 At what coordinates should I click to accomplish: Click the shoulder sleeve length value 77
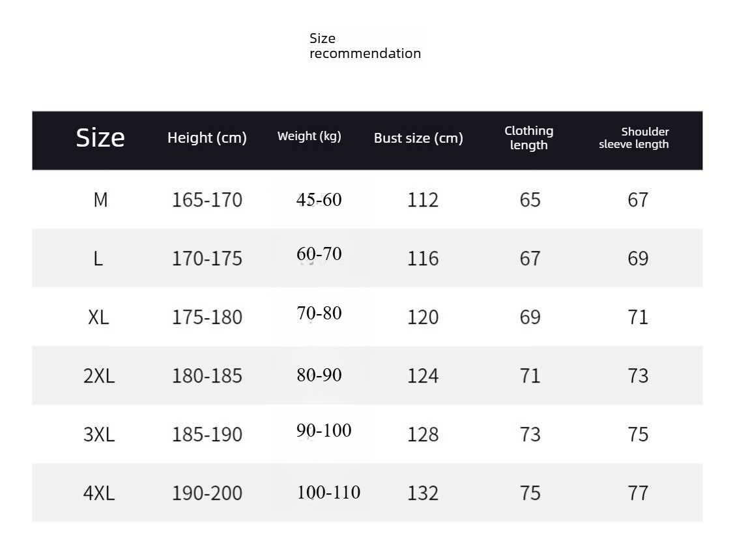(x=638, y=493)
